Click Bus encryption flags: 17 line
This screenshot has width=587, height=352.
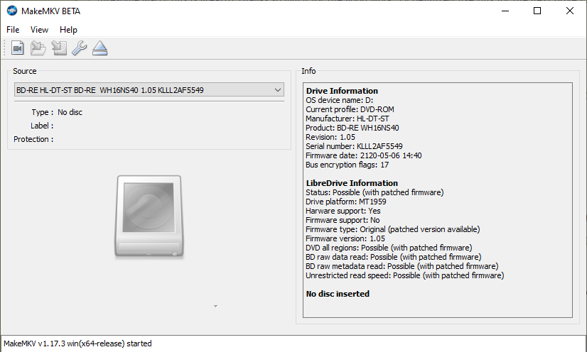[x=347, y=165]
